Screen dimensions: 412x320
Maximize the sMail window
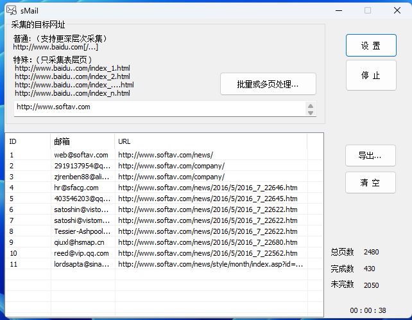pos(368,10)
